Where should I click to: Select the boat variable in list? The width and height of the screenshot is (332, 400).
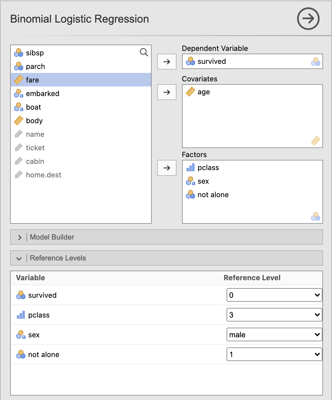[81, 107]
